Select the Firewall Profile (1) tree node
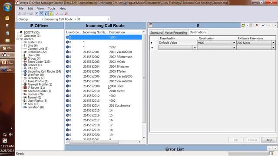278x156 pixels. point(40,84)
